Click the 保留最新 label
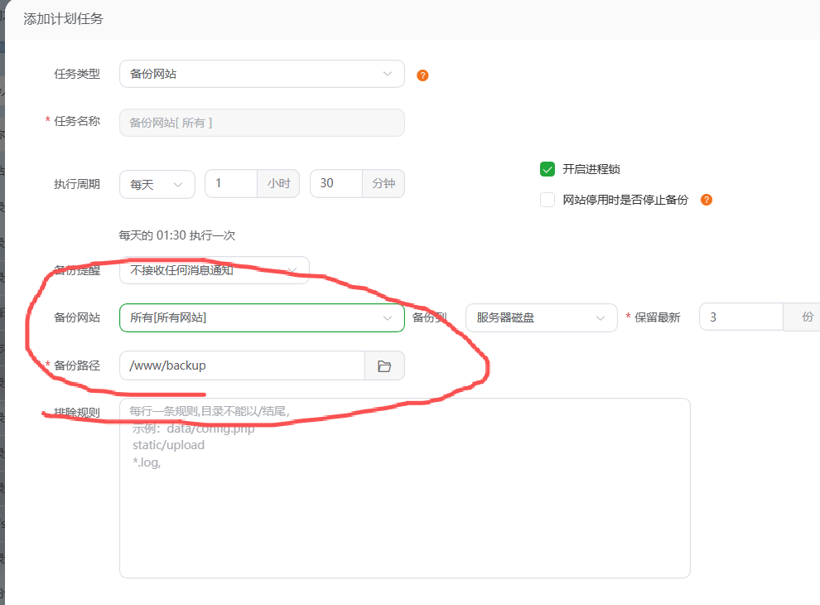 658,317
